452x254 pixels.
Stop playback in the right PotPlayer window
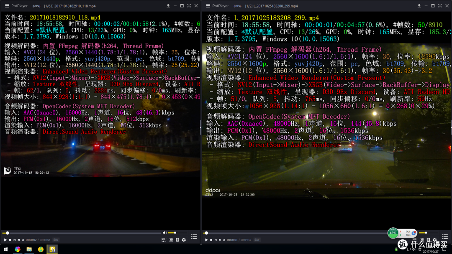pos(211,240)
